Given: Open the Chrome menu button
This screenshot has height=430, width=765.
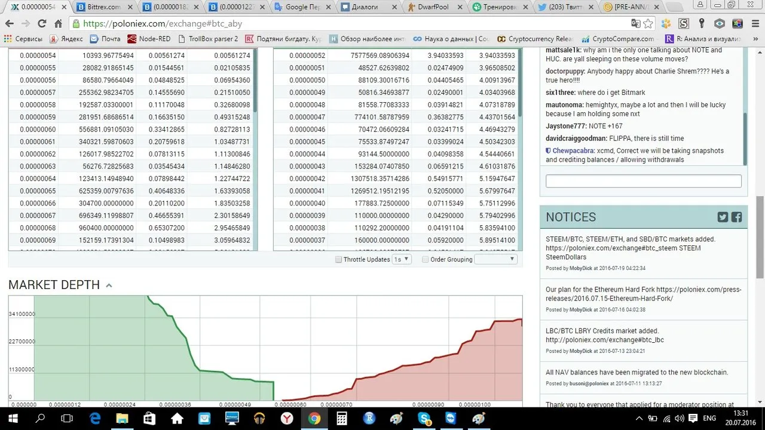Looking at the screenshot, I should pos(755,24).
